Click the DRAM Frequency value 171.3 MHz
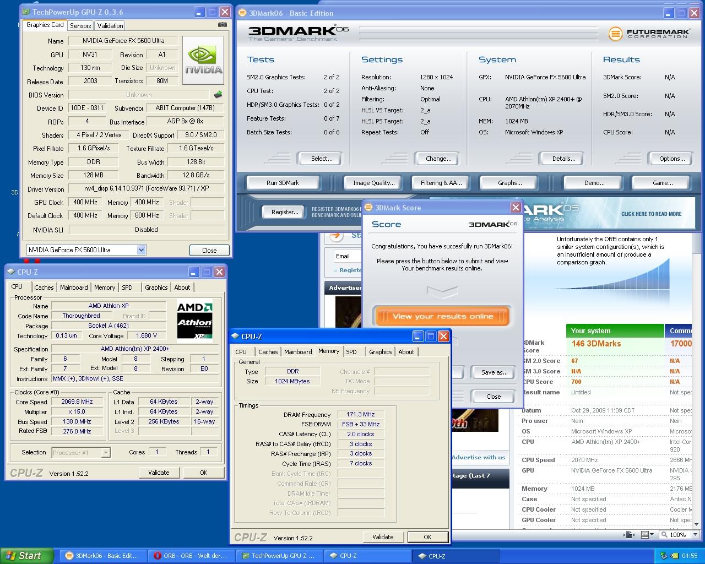Screen dimensions: 705x564 pos(361,415)
